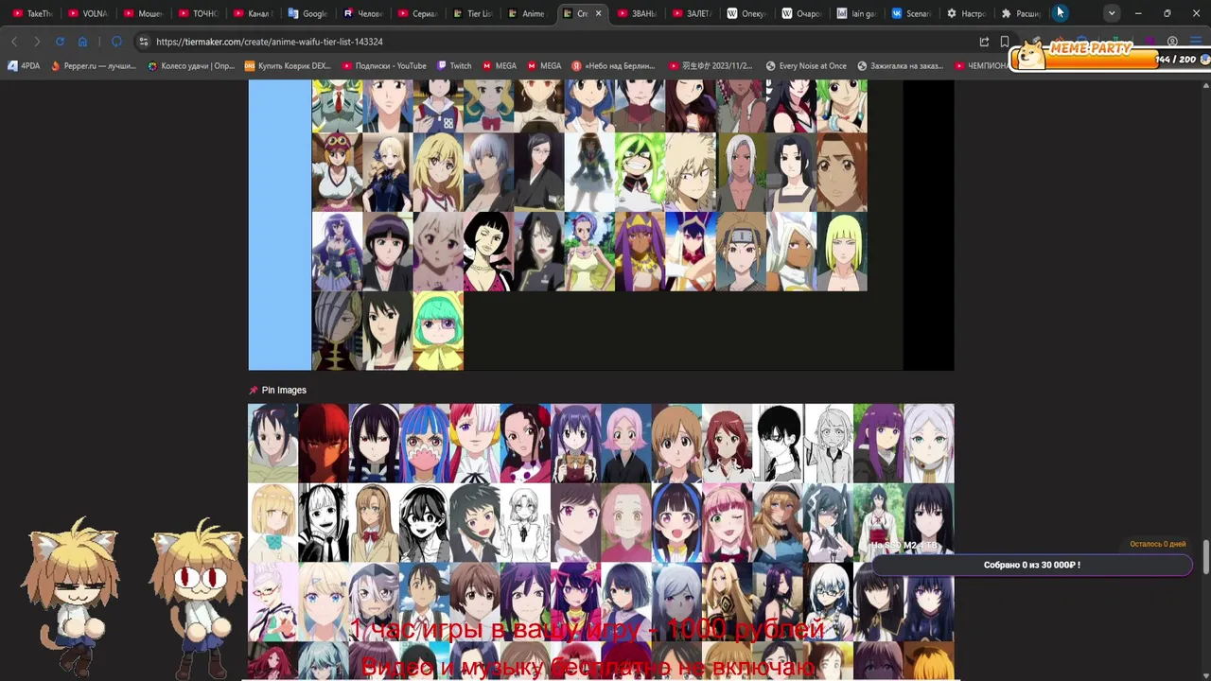View site information icon in address bar
This screenshot has width=1211, height=681.
(x=143, y=42)
